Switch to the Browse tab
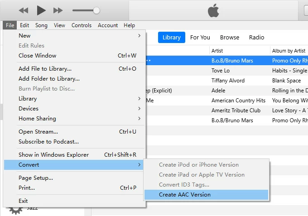Screen dimensions: 308x216 [x=230, y=38]
